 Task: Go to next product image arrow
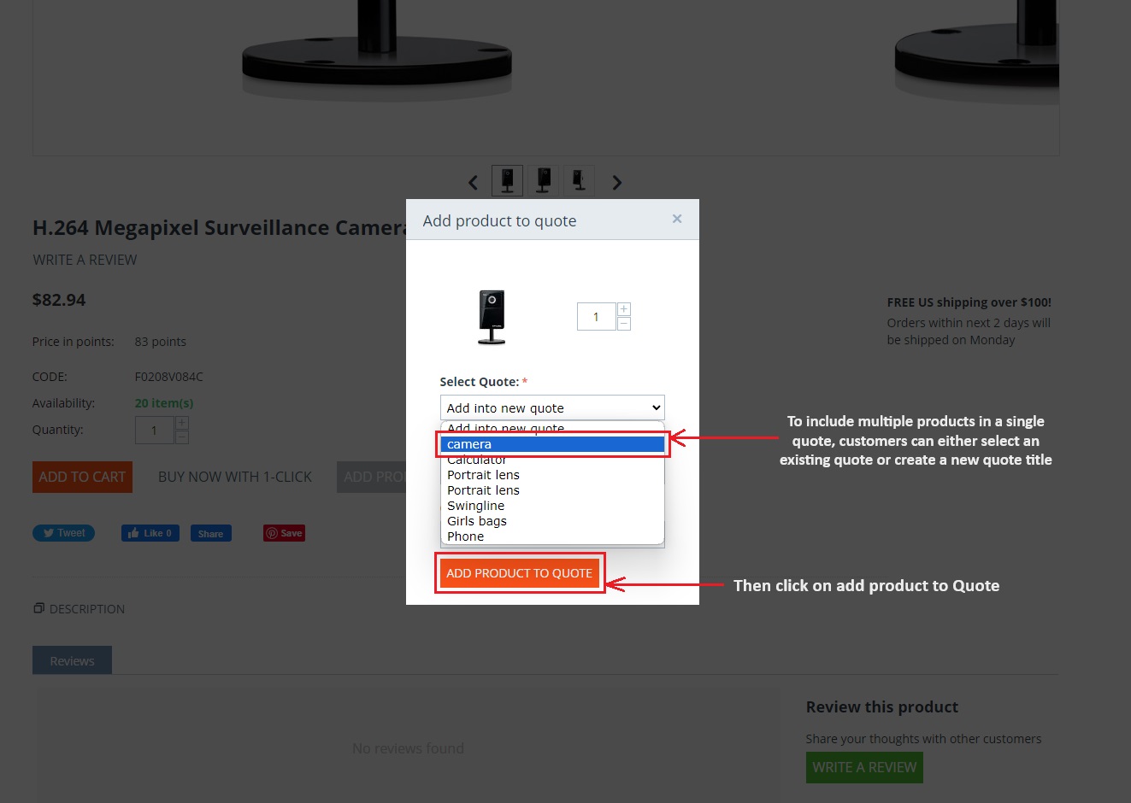click(x=616, y=182)
